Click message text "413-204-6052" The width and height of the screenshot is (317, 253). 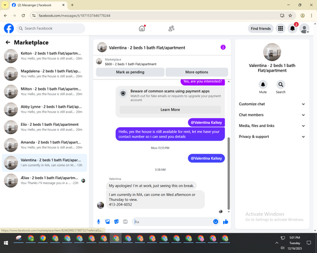tap(120, 204)
